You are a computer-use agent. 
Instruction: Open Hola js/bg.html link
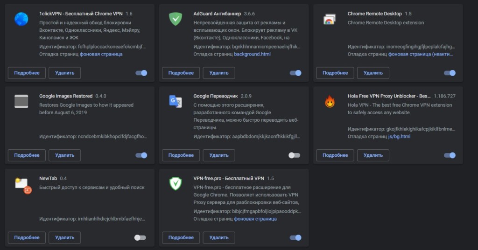coord(400,136)
